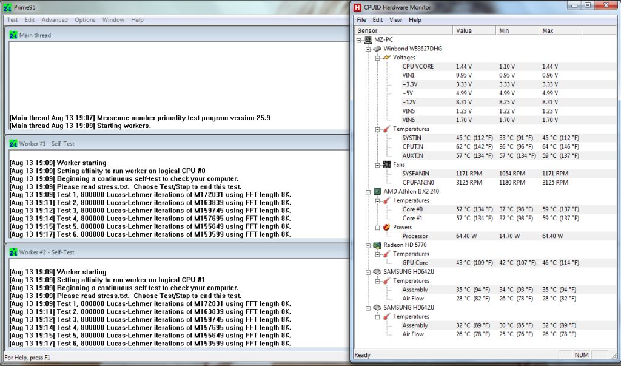The width and height of the screenshot is (621, 366).
Task: Collapse the Winbond W83627DHG node
Action: coord(368,49)
